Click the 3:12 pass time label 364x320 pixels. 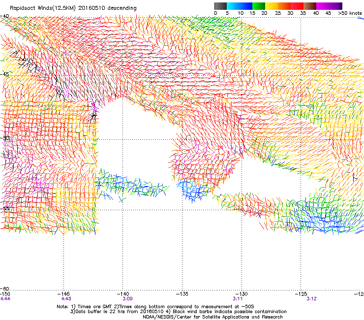point(311,299)
